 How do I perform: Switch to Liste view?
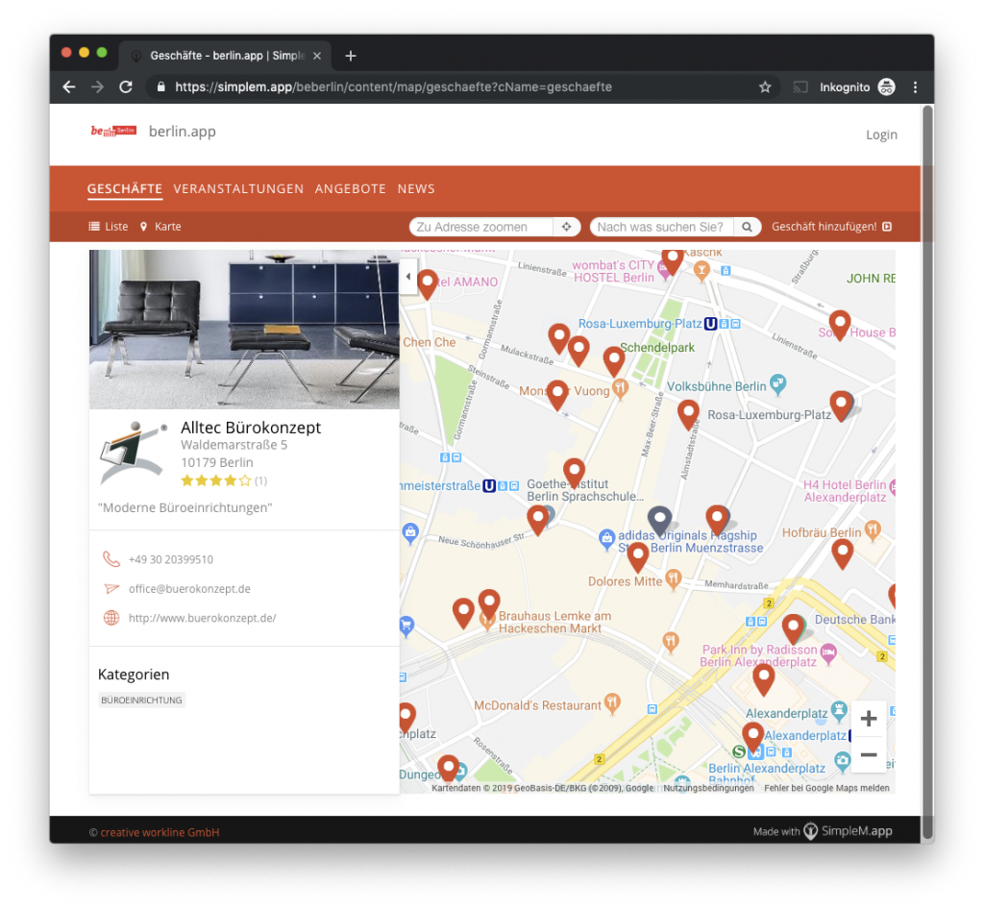(x=109, y=227)
